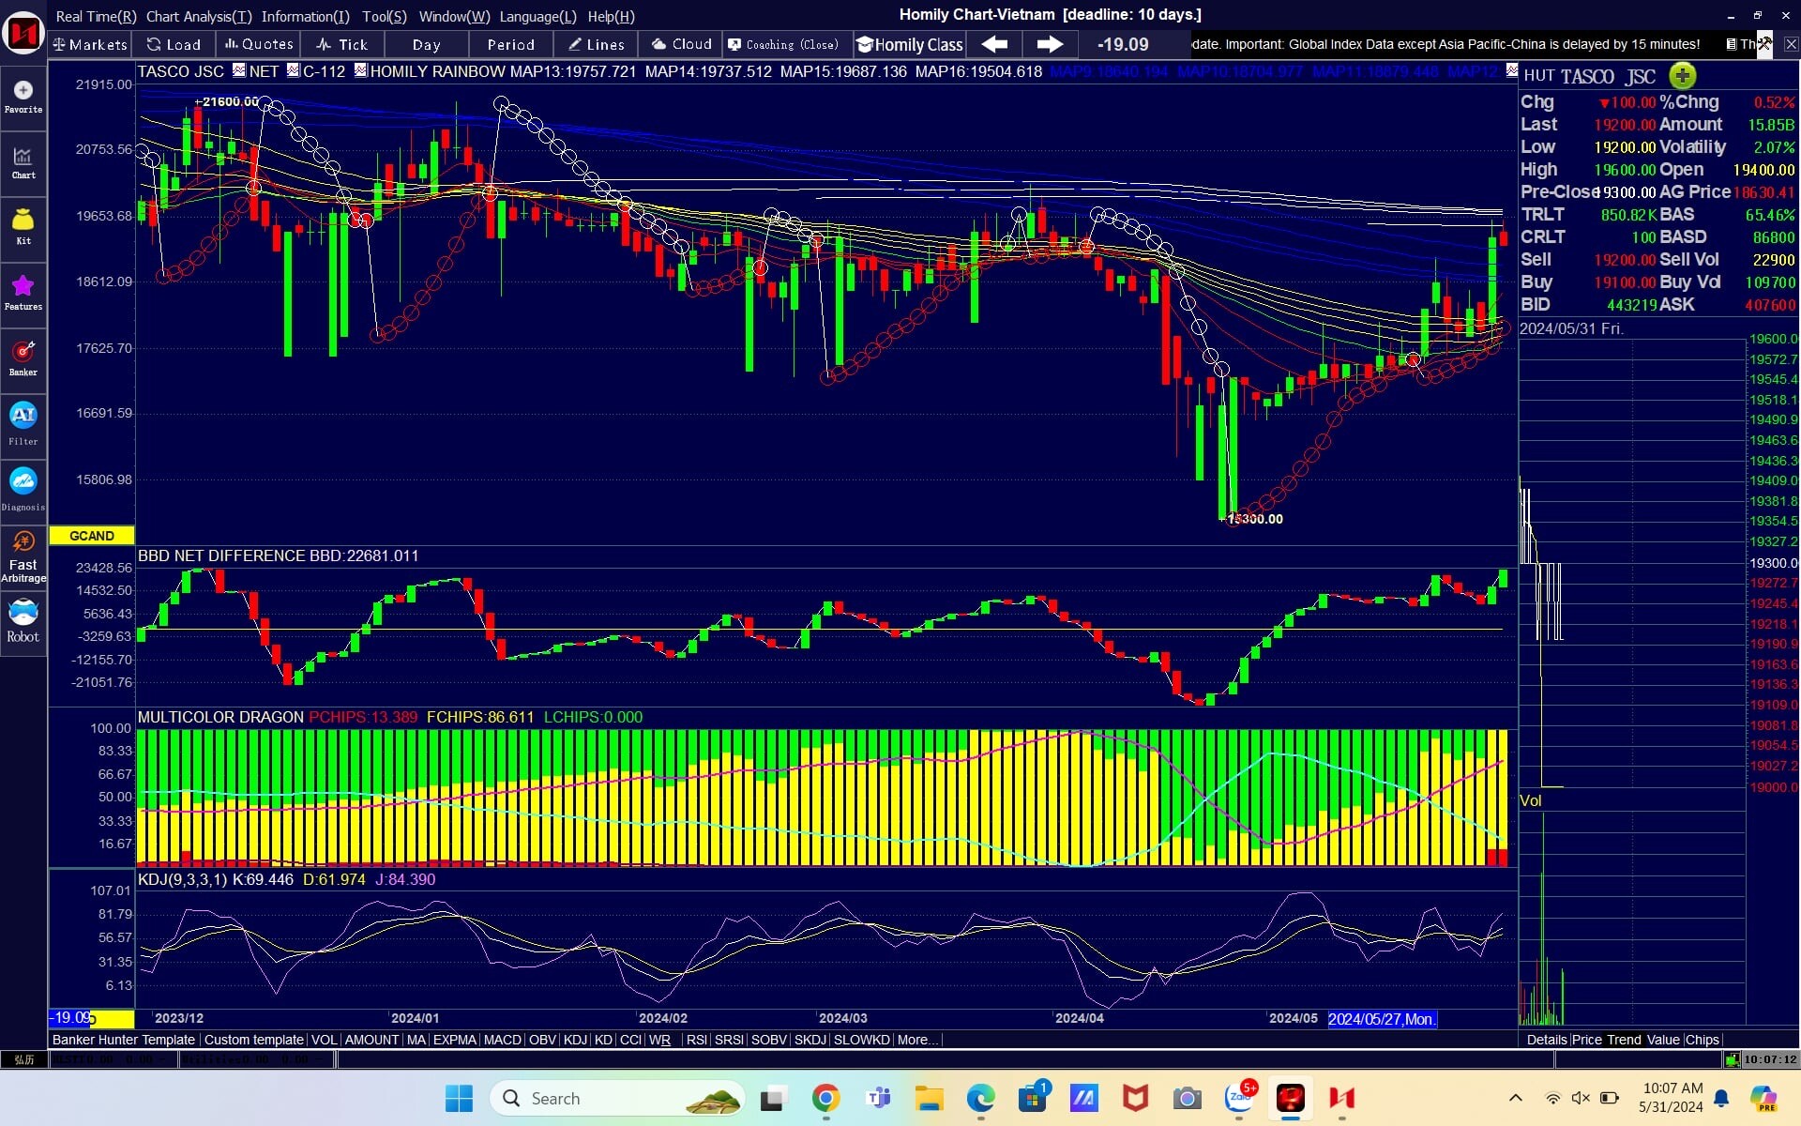Switch indicator to SLOWKD tab

tap(861, 1040)
